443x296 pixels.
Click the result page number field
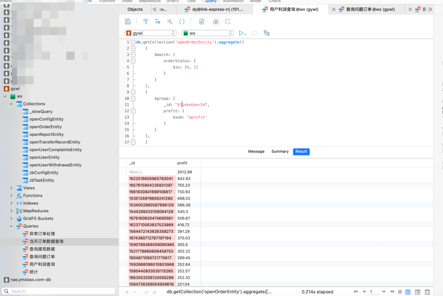[374, 291]
